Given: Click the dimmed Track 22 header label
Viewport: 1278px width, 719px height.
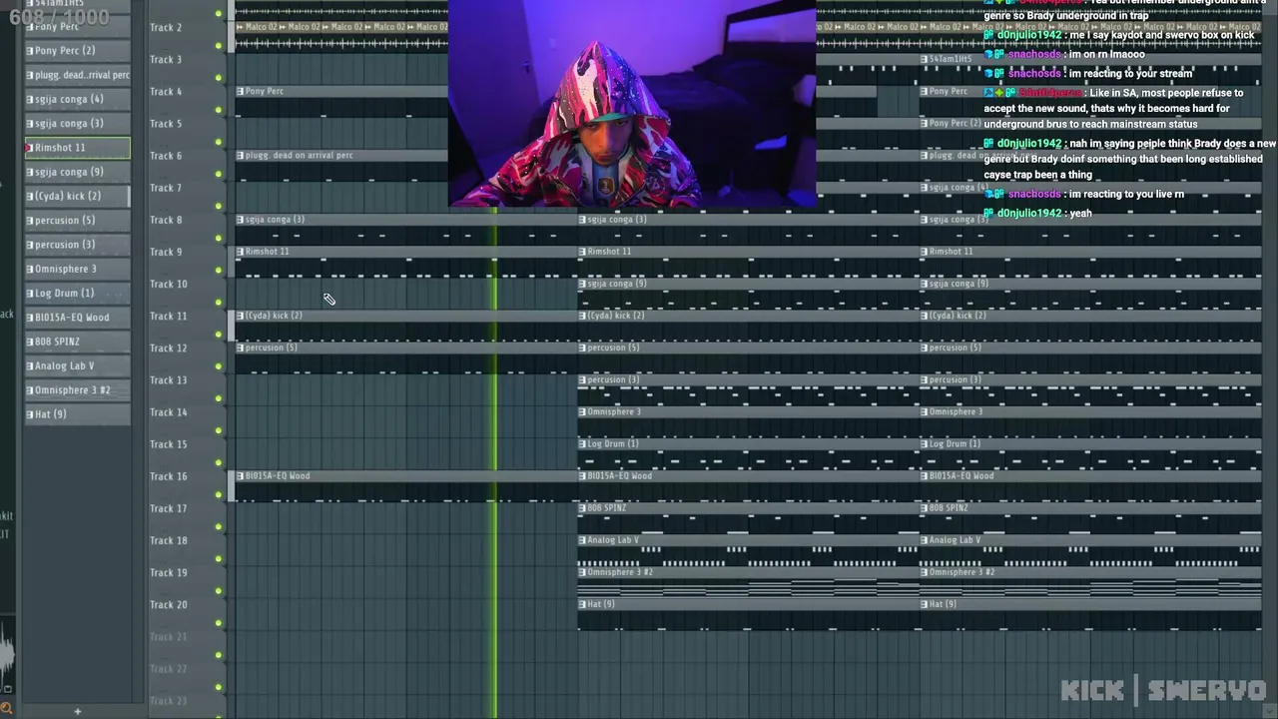Looking at the screenshot, I should [168, 669].
